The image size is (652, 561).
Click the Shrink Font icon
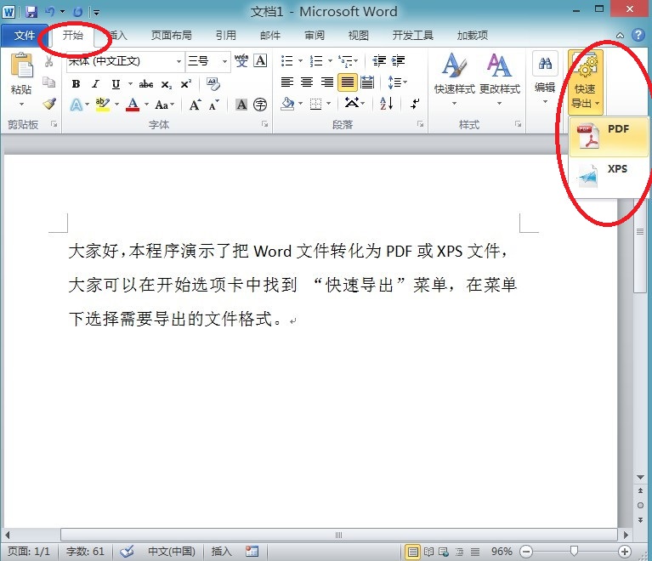click(213, 105)
